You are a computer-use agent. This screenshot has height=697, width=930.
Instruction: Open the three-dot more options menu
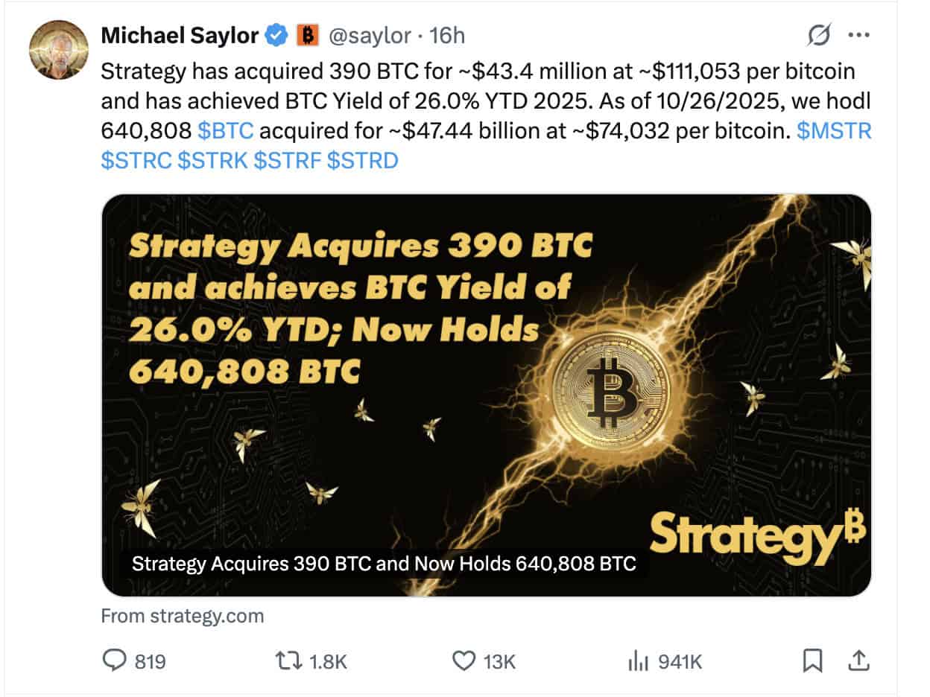[858, 35]
